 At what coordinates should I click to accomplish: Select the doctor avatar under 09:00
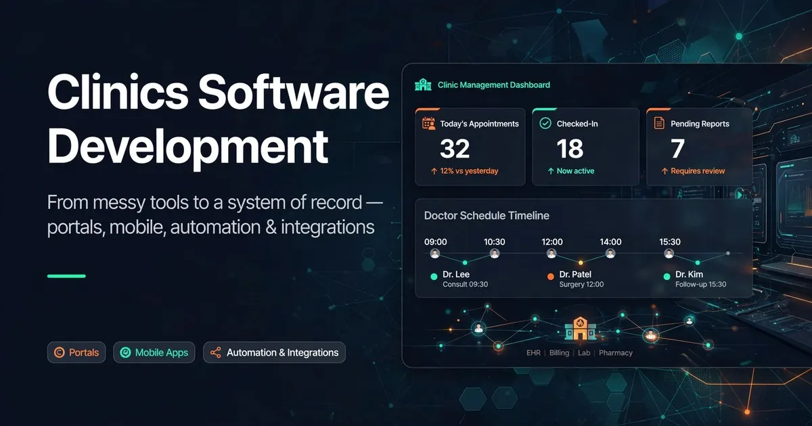[435, 254]
